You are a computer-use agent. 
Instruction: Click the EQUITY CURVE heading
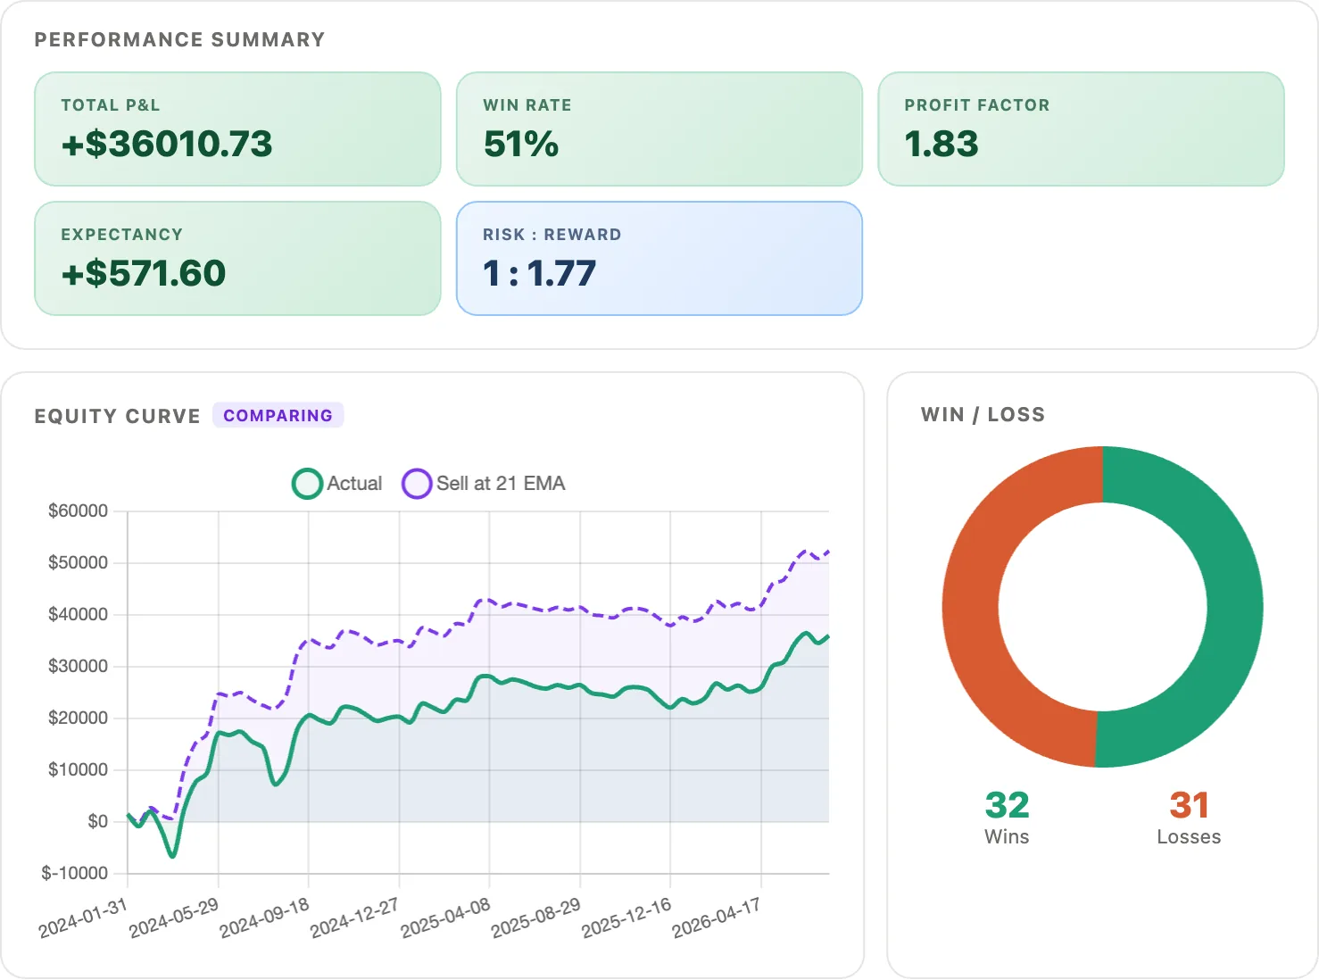tap(118, 417)
